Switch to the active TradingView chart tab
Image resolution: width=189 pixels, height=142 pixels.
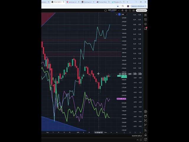point(58,2)
